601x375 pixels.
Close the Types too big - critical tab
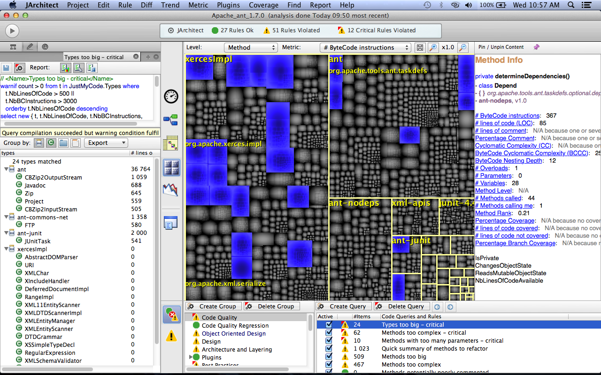pos(136,57)
